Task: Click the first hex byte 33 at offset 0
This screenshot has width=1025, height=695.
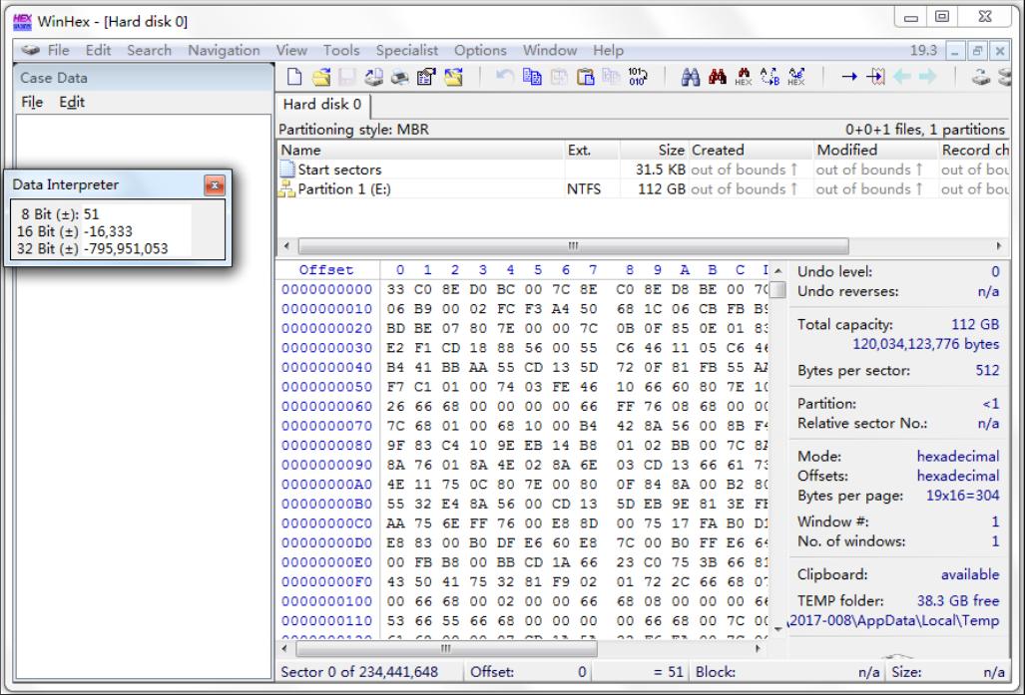Action: pos(398,288)
